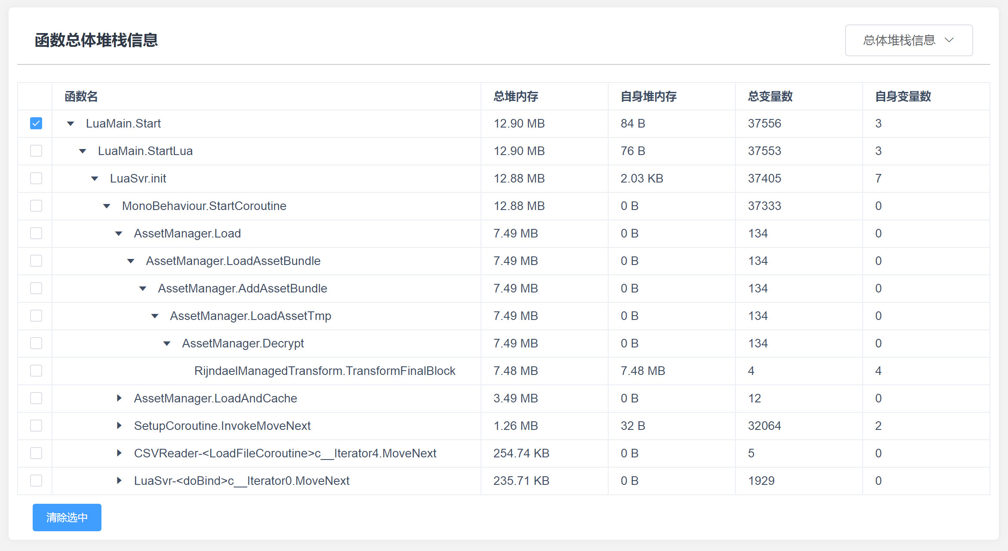This screenshot has height=551, width=1008.
Task: Uncheck the LuaMain.Start checkbox
Action: 36,123
